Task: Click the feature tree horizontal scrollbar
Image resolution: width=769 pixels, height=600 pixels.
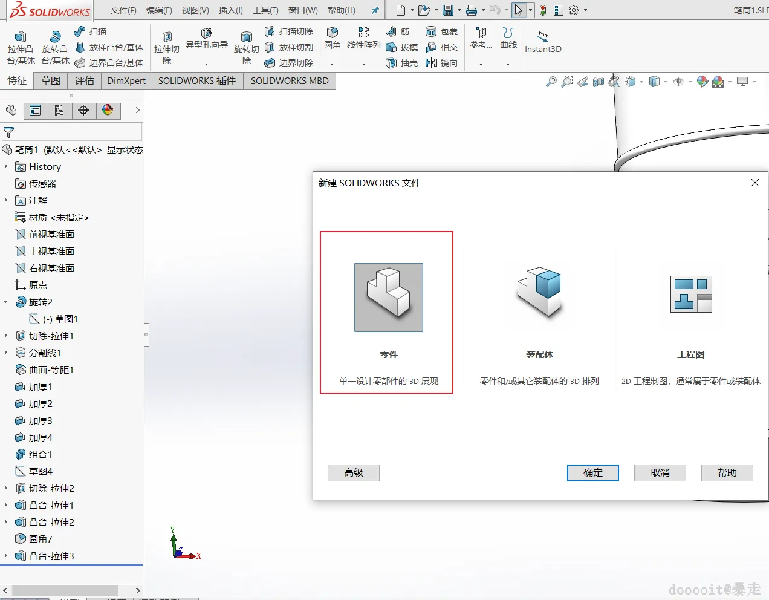Action: coord(65,590)
